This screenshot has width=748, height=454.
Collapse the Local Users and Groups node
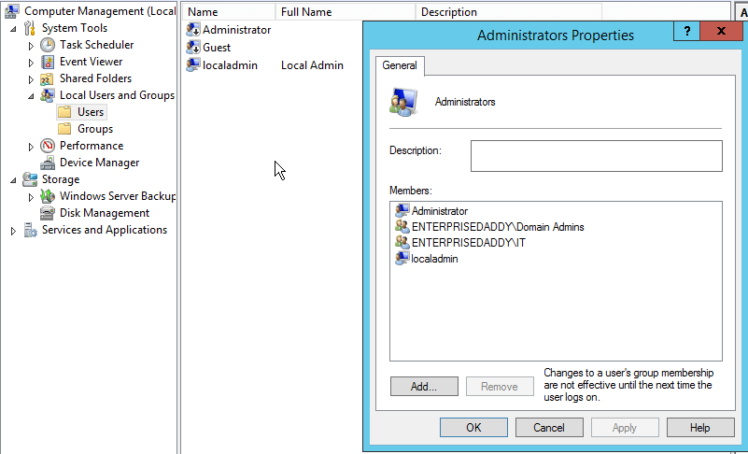pyautogui.click(x=31, y=95)
